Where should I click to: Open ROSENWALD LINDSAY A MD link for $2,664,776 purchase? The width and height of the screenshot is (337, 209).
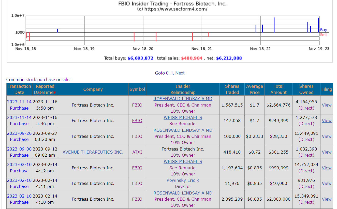pyautogui.click(x=183, y=99)
